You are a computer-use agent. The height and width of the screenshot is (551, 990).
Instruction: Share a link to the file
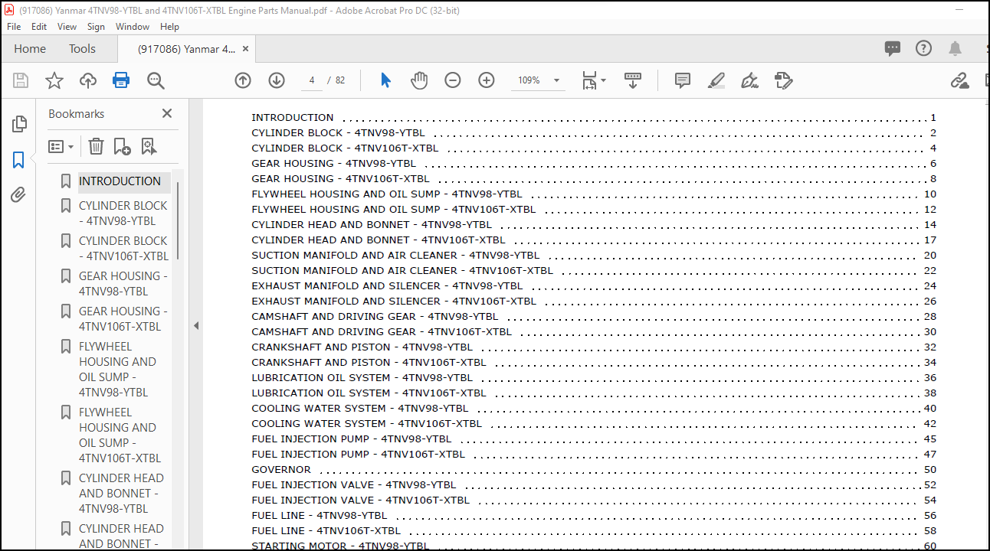click(x=959, y=80)
